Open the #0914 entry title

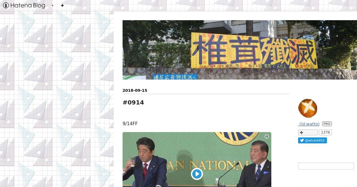(133, 102)
